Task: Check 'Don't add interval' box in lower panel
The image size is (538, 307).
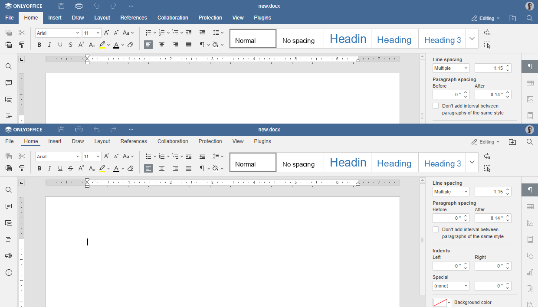Action: (x=436, y=229)
